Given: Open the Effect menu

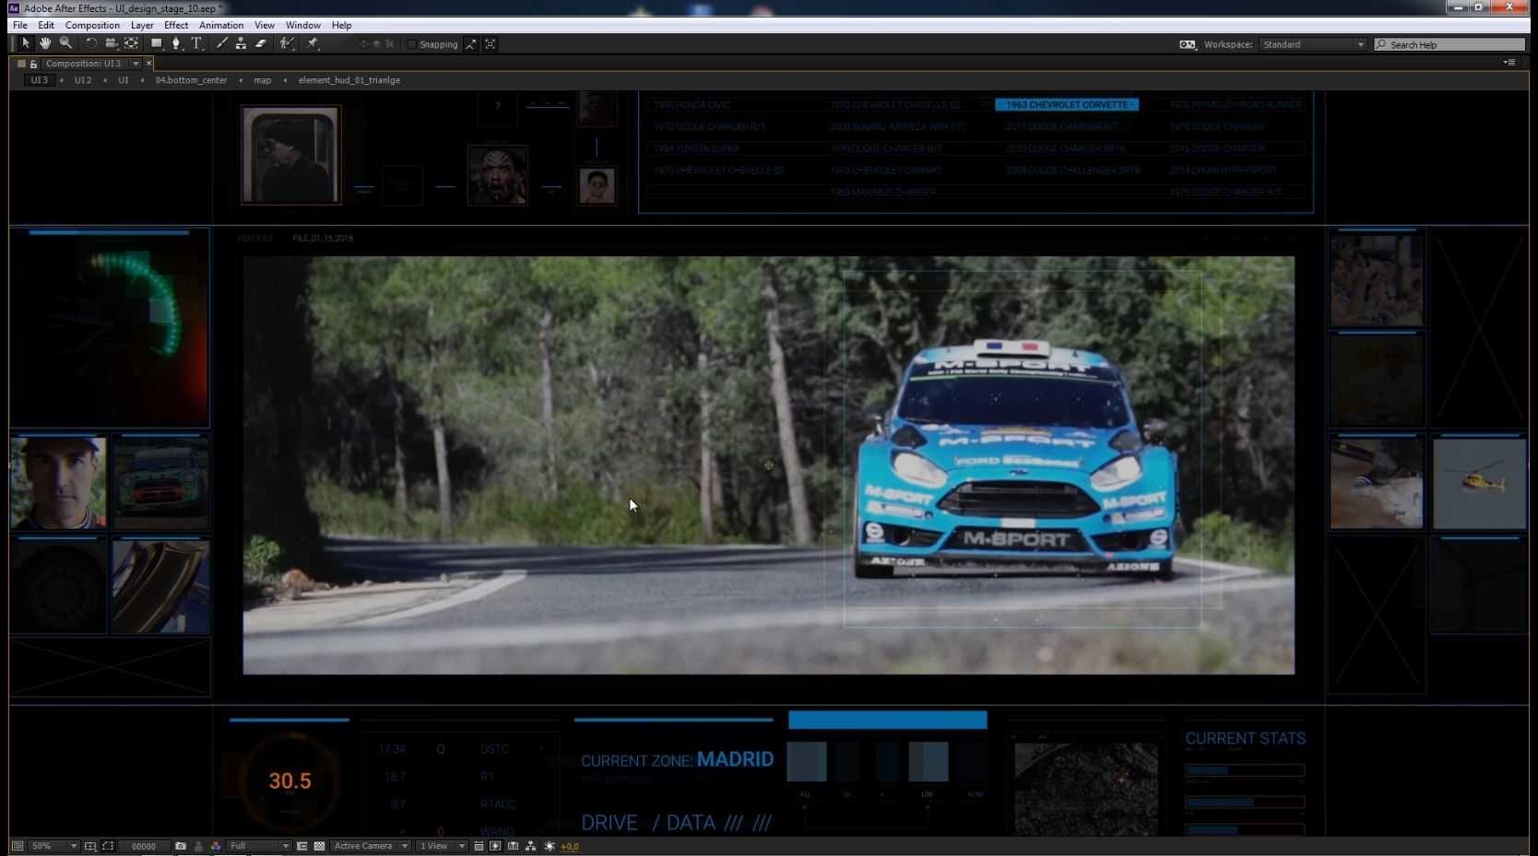Looking at the screenshot, I should [176, 25].
